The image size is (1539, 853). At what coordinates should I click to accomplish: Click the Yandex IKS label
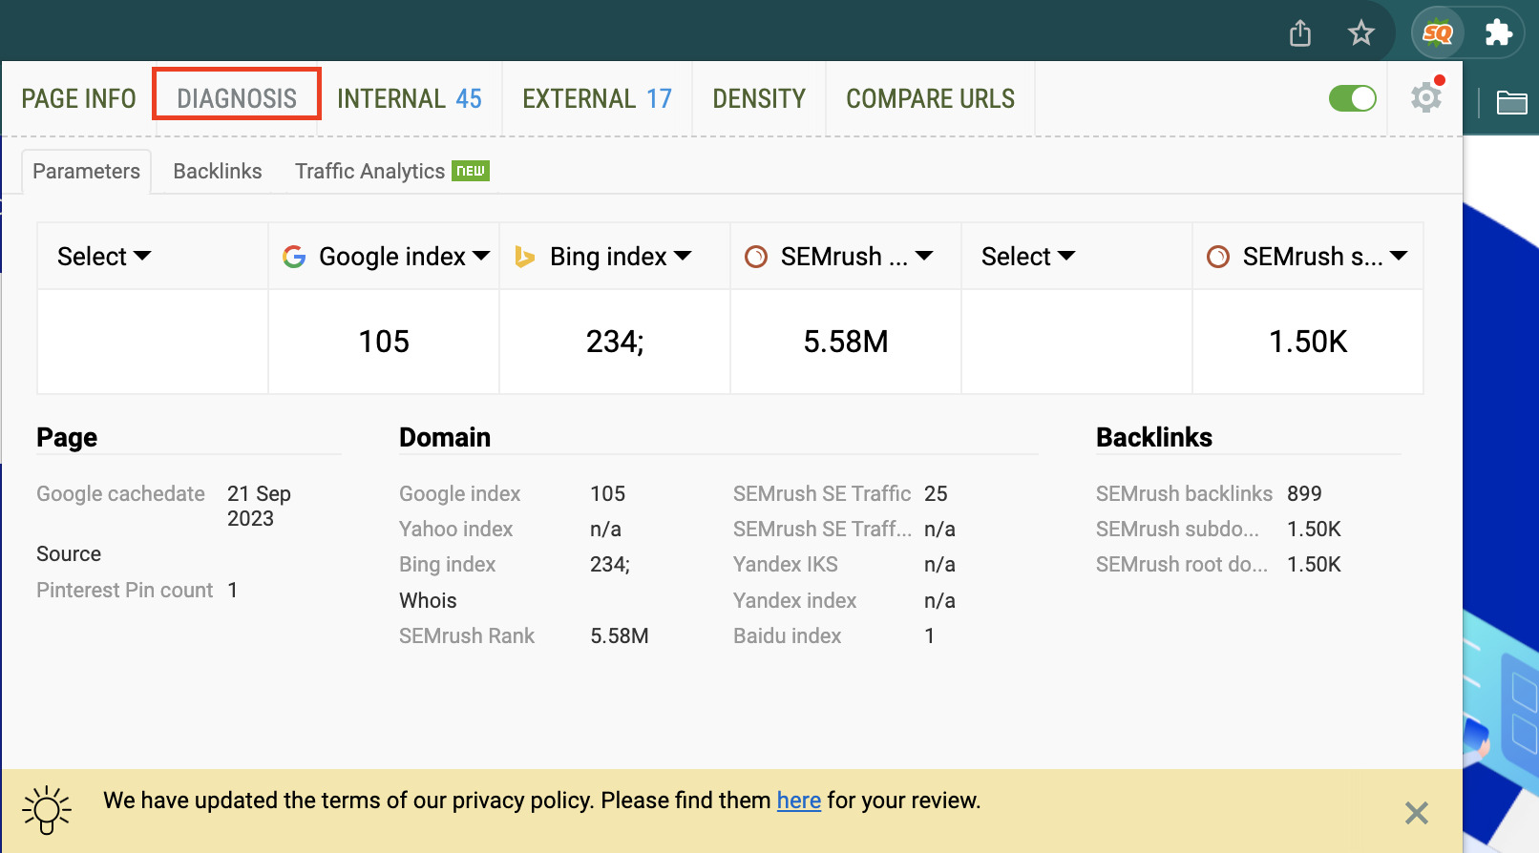[785, 564]
